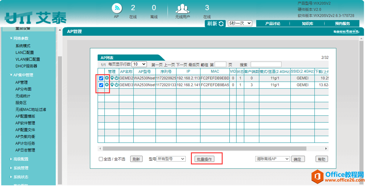The image size is (367, 186).
Task: Click the table horizontal scrollbar left arrow
Action: pos(100,149)
